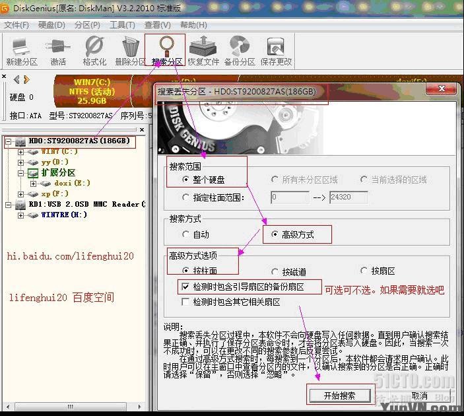Click the 搜索分区 magnifier icon
Viewport: 464px width, 416px height.
click(x=166, y=46)
